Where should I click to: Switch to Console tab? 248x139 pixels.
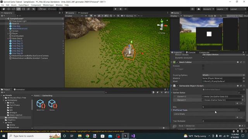(x=191, y=53)
